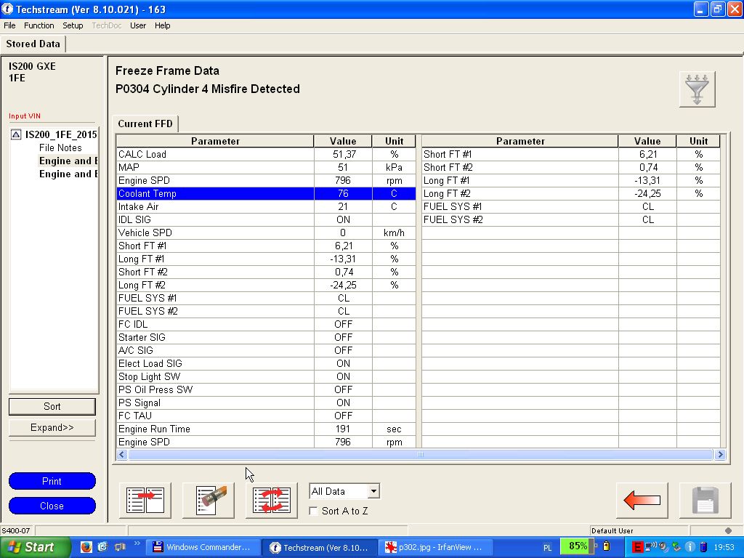Select File Notes in the tree
744x558 pixels.
[60, 148]
